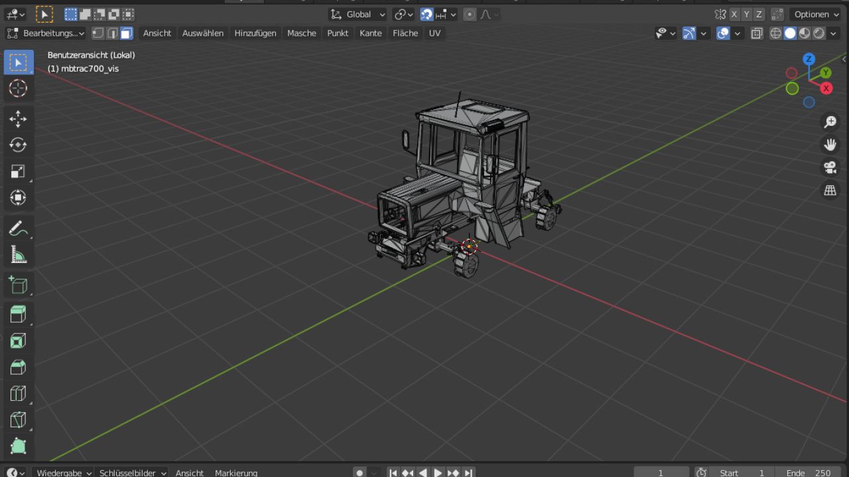The height and width of the screenshot is (477, 849).
Task: Choose the Move tool in left toolbar
Action: tap(18, 119)
